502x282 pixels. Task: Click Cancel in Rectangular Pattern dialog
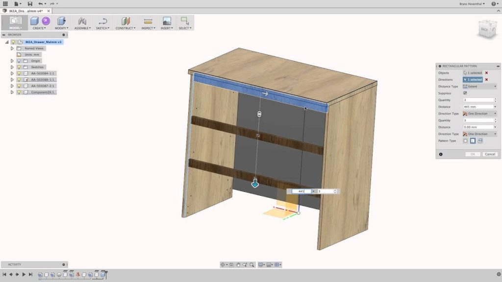[489, 154]
